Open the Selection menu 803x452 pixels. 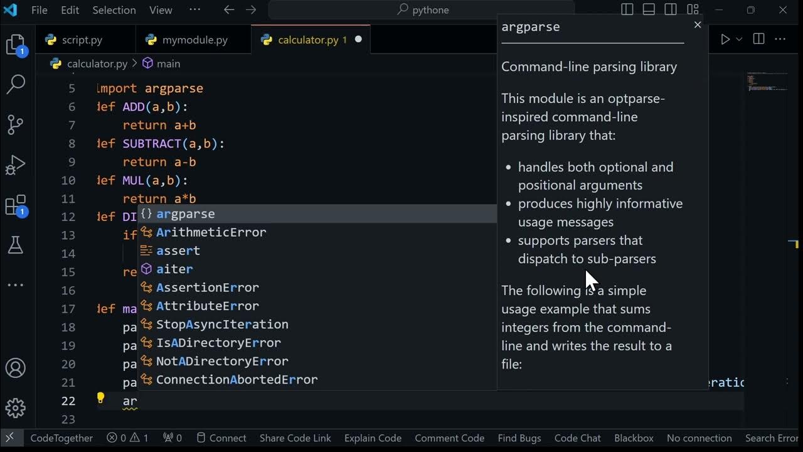(114, 10)
